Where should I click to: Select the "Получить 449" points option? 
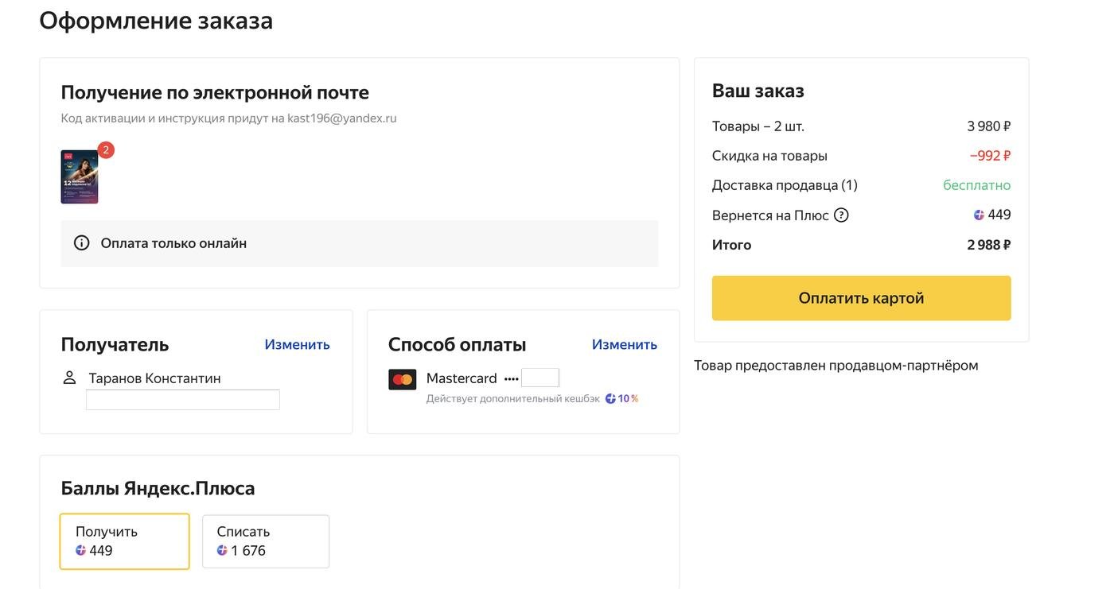124,539
